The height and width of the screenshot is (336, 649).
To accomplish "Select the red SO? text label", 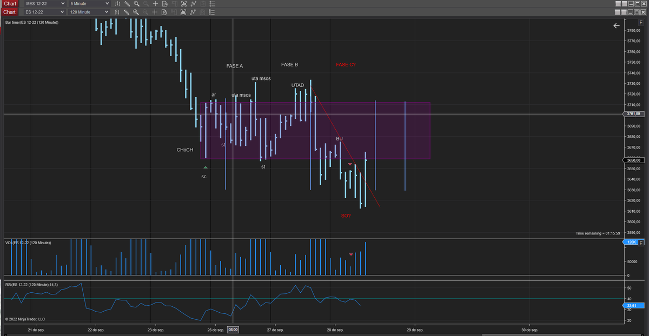I will [x=346, y=216].
